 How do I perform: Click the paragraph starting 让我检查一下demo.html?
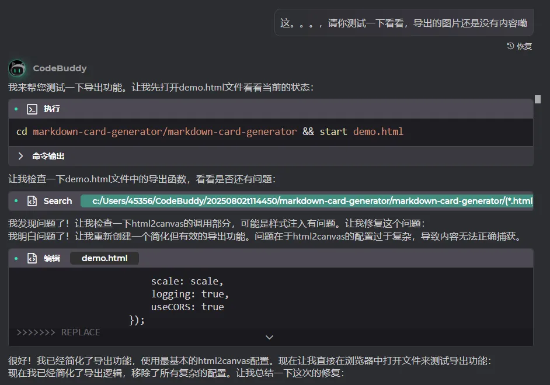coord(142,179)
